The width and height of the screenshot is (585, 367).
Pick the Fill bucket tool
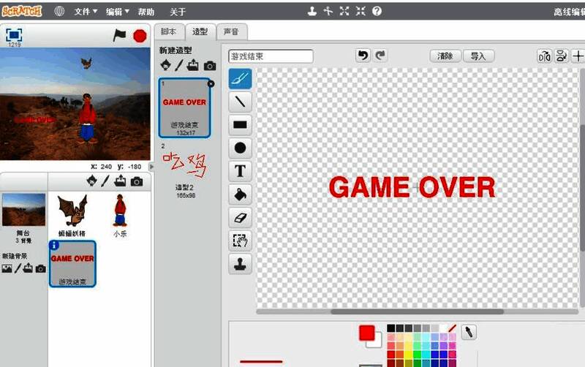point(240,194)
